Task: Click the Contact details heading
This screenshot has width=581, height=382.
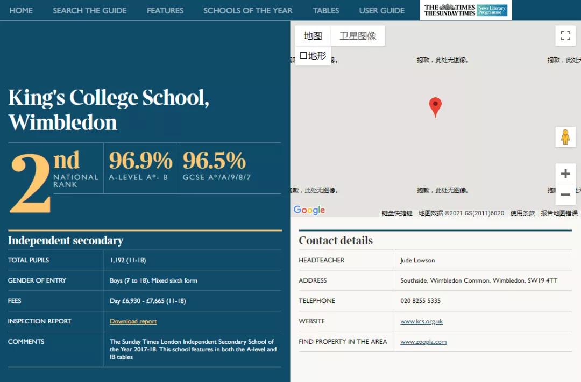Action: 336,241
